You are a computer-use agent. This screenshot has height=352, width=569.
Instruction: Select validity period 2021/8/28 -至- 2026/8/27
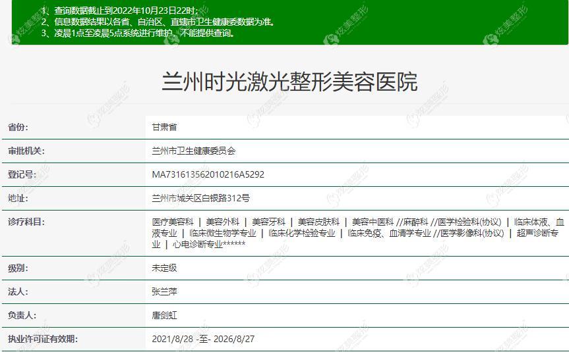point(203,339)
